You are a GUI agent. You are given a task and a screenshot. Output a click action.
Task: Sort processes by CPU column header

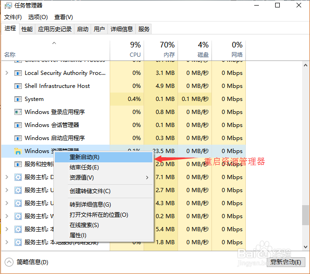click(127, 50)
